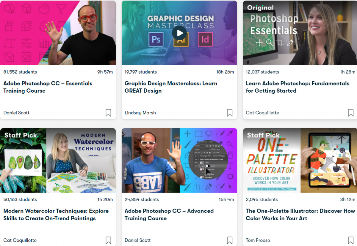Open the One-Palette Illustrator thumbnail image
Viewport: 357px width, 246px height.
point(300,161)
